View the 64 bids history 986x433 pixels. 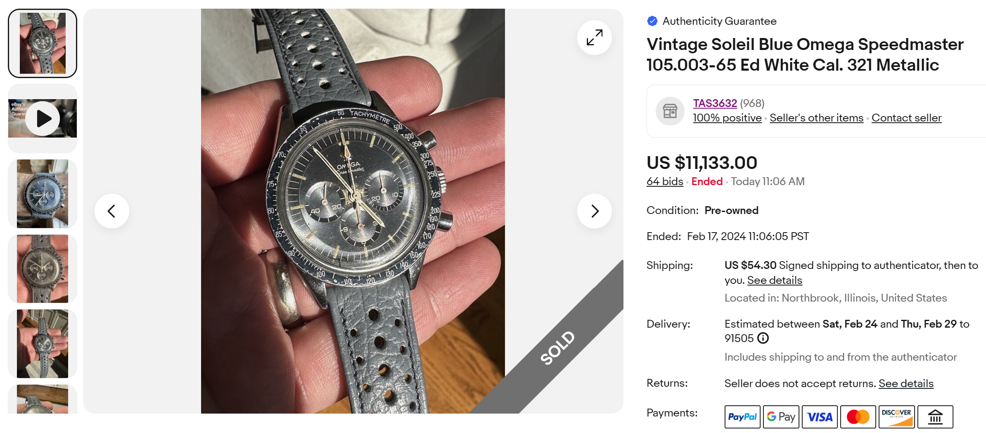pos(665,181)
